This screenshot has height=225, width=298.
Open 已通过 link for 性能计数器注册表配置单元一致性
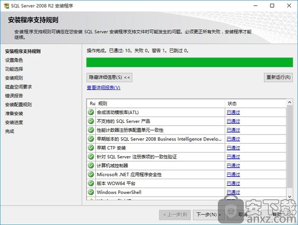pos(233,130)
